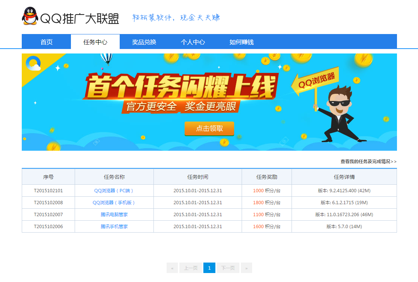The height and width of the screenshot is (282, 418).
Task: Open the QQ浏览器（手机版）task link
Action: click(x=114, y=202)
